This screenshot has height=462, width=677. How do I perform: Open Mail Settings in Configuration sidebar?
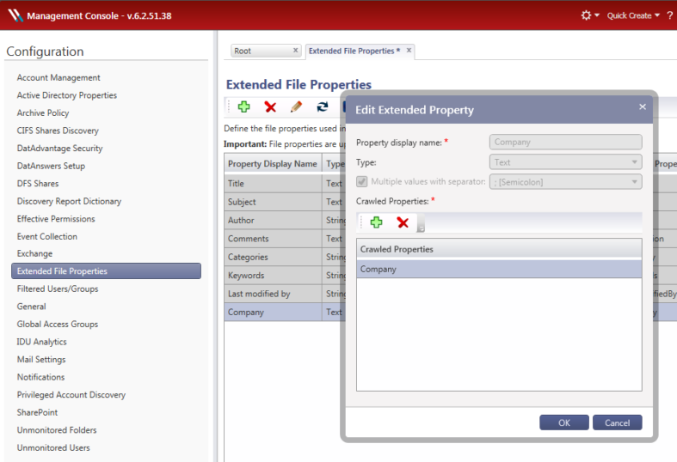pos(41,360)
